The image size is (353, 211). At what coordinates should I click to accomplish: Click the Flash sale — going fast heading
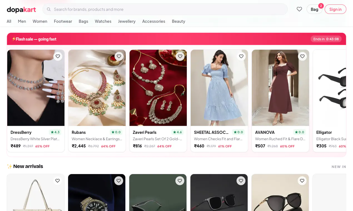pyautogui.click(x=34, y=39)
